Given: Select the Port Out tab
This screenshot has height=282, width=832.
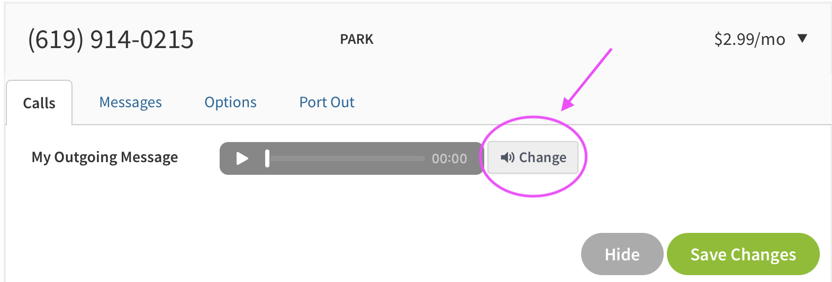Looking at the screenshot, I should tap(327, 102).
